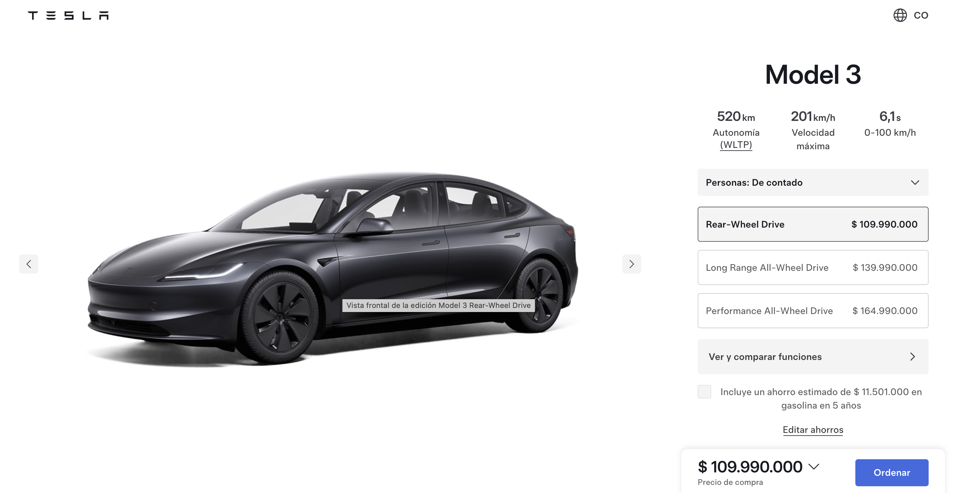Enable the estimated gasoline savings checkbox
Viewport: 957px width, 493px height.
click(x=704, y=392)
